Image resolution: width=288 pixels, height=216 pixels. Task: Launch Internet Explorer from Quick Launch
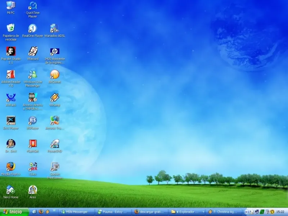34,212
